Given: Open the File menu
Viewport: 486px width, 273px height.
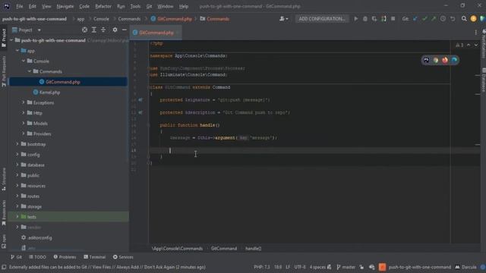Looking at the screenshot, I should coord(20,6).
